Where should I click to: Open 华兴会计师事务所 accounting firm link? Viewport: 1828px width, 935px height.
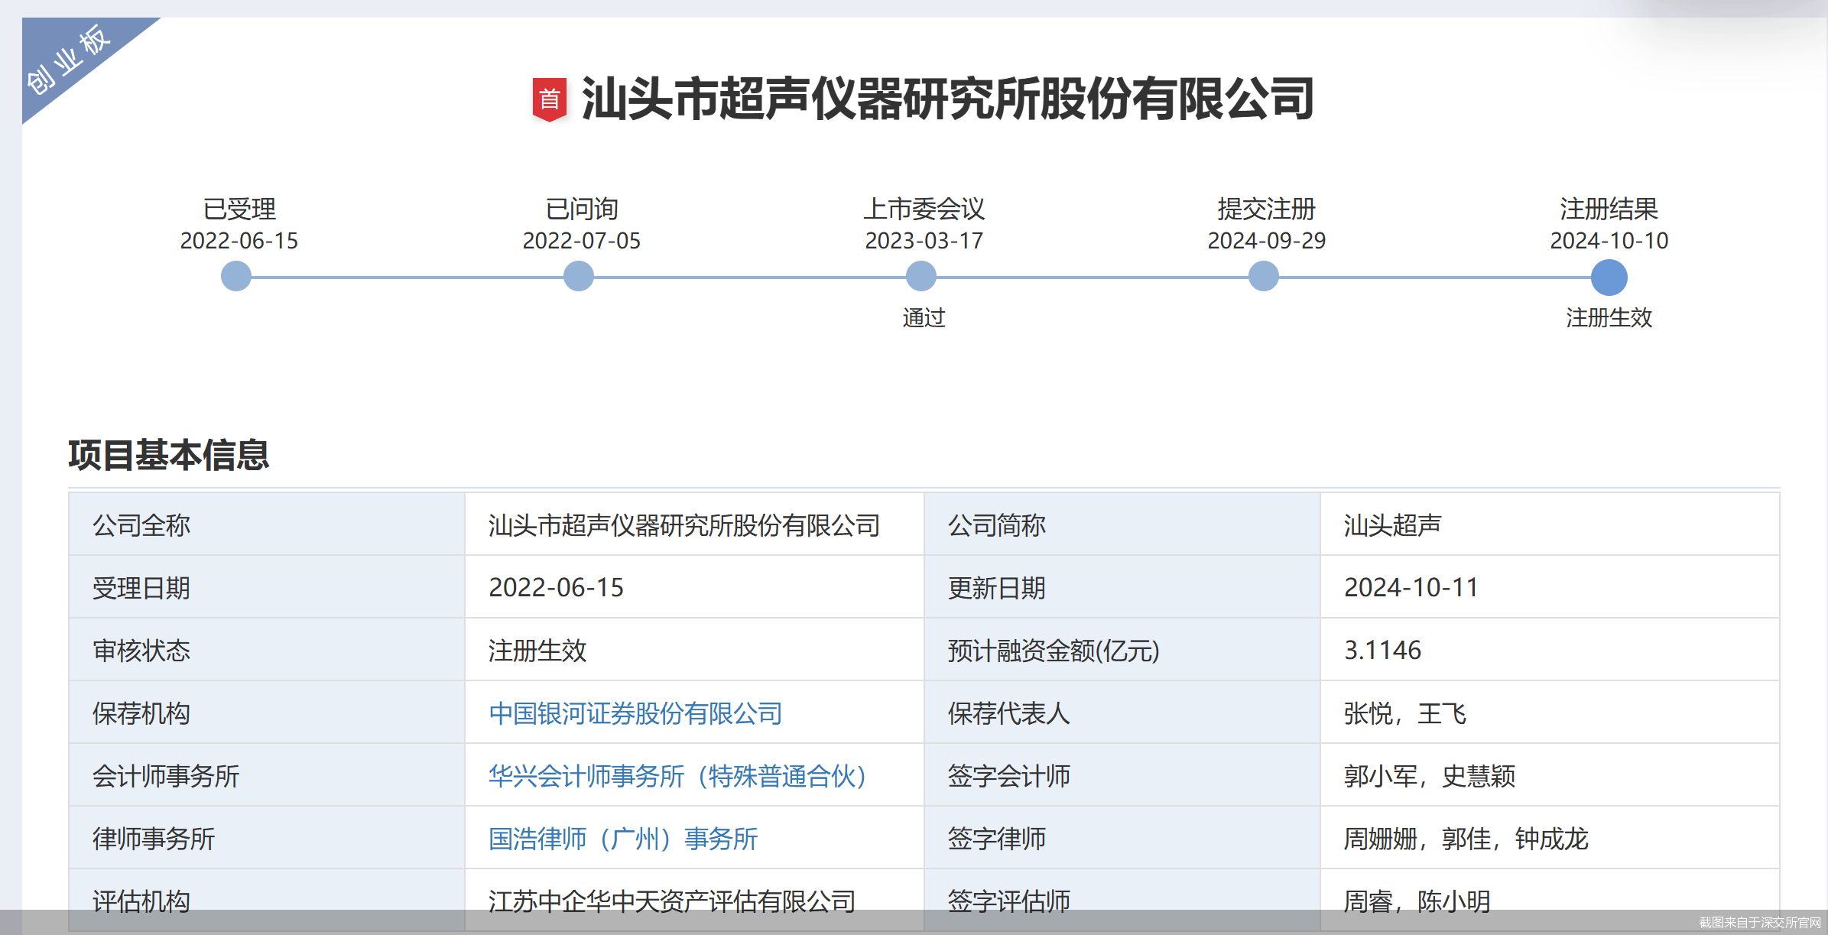click(677, 776)
